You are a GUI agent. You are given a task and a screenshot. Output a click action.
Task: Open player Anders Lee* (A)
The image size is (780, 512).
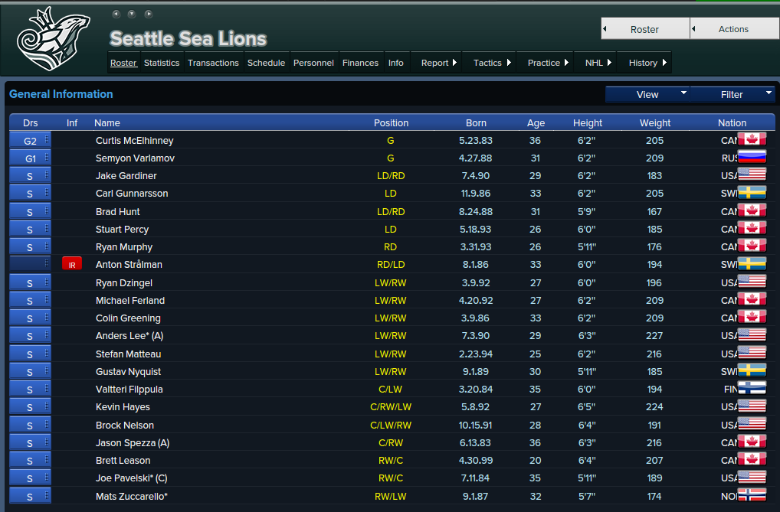(x=129, y=335)
